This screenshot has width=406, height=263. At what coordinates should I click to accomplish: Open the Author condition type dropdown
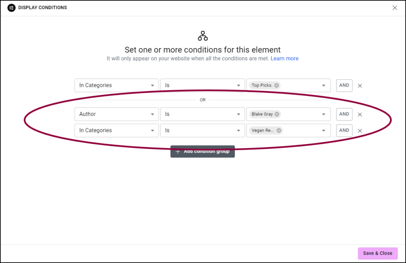[x=117, y=114]
